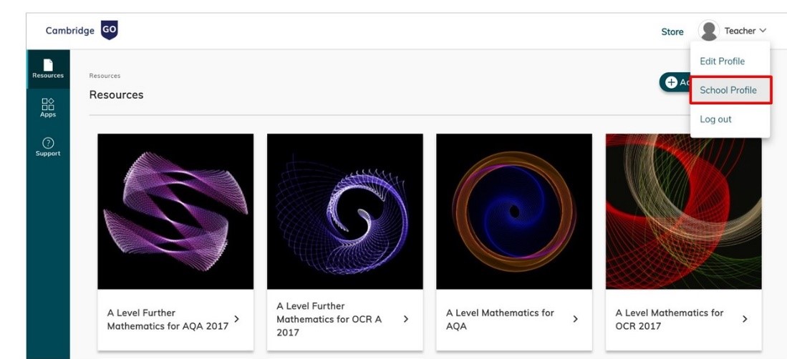Open the orange ring AQA thumbnail

click(x=514, y=212)
